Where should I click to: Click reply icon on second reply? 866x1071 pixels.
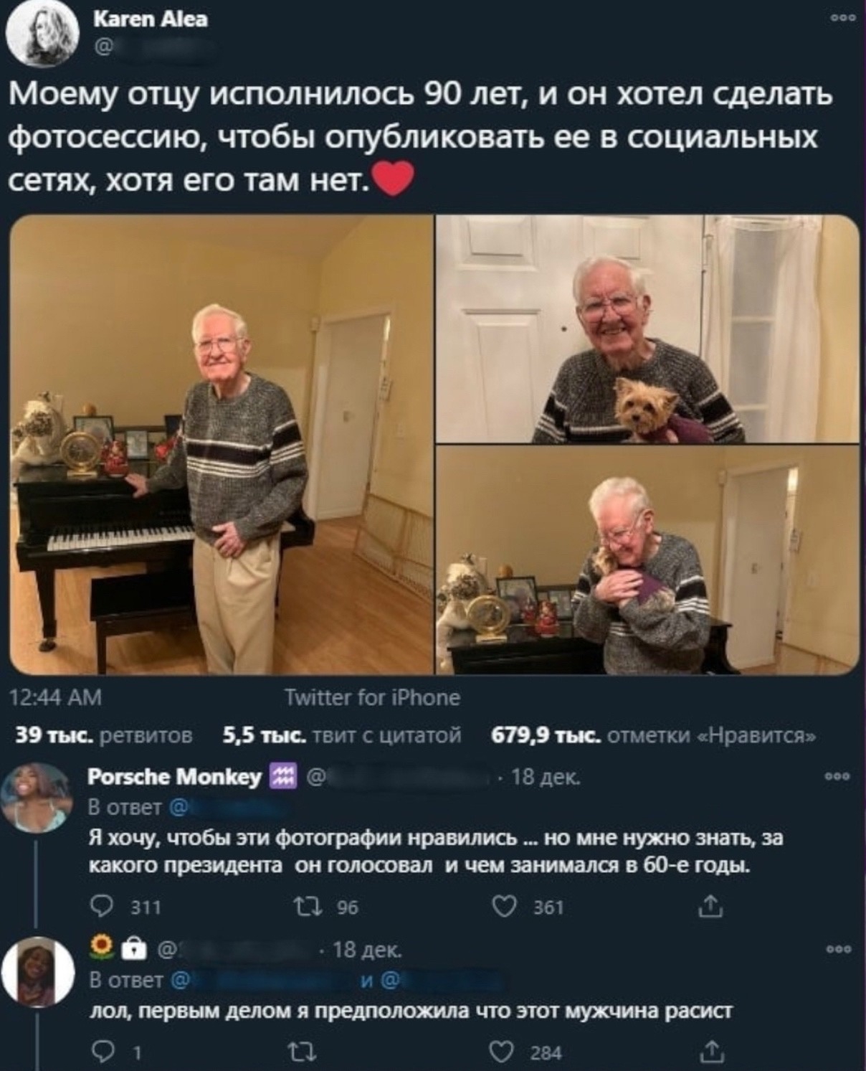pyautogui.click(x=105, y=1052)
